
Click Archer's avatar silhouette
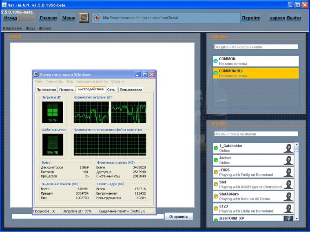[288, 160]
